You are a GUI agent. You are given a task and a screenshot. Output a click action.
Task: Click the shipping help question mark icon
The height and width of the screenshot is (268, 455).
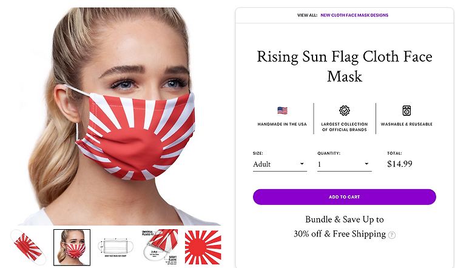[x=392, y=235]
